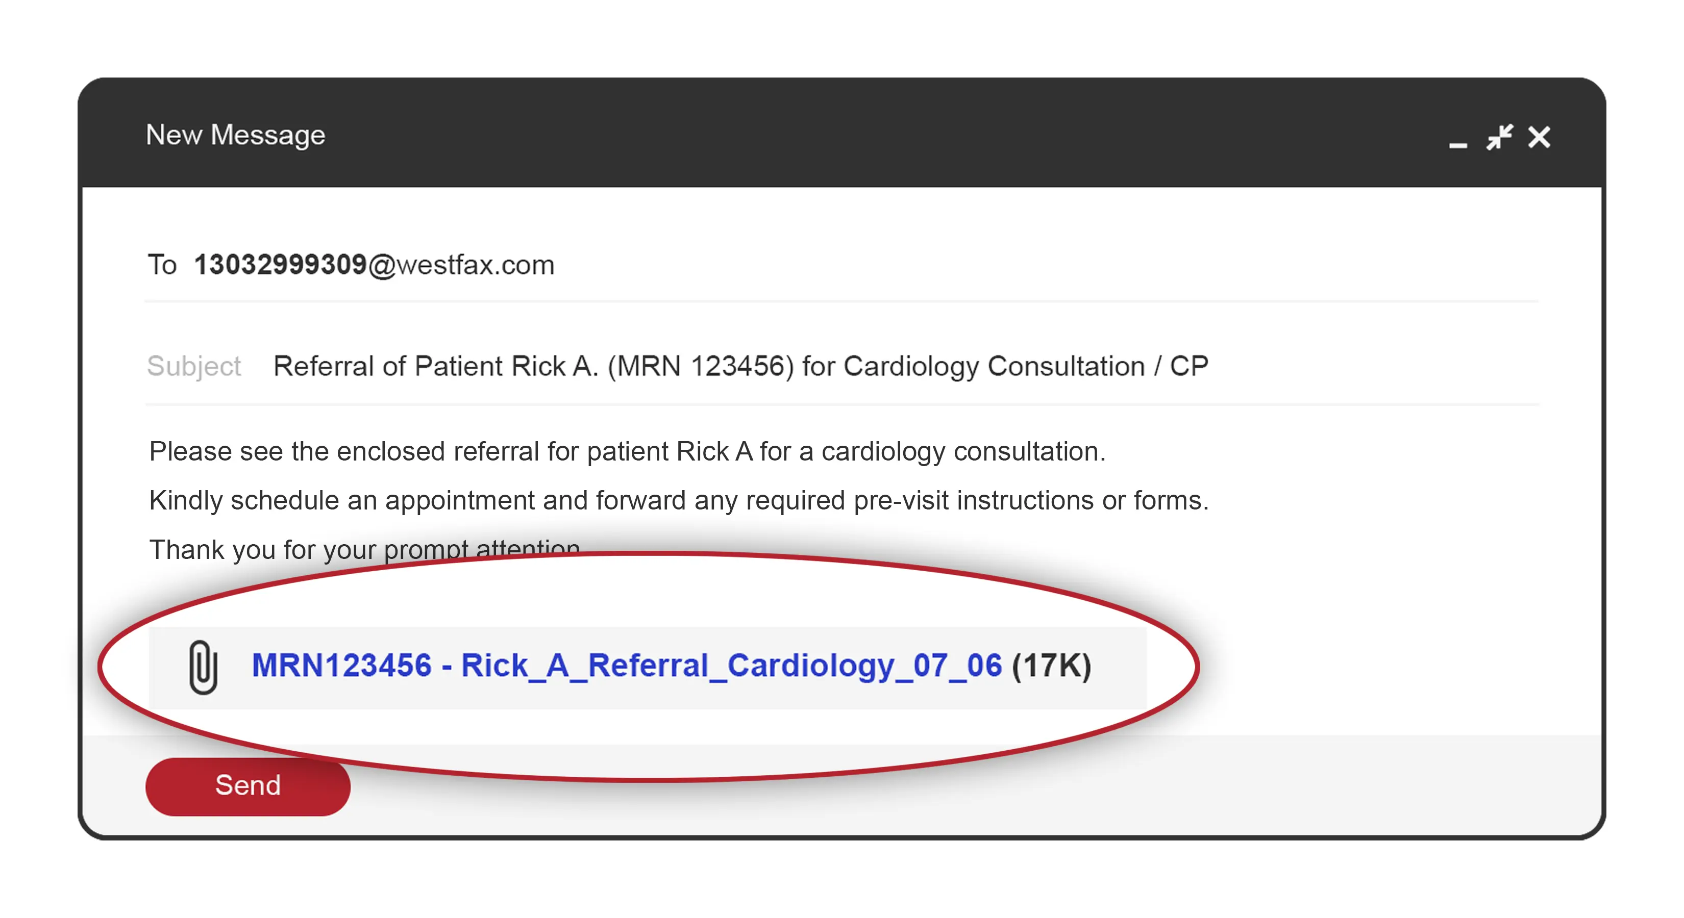Click the paperclip attachment icon

(203, 667)
